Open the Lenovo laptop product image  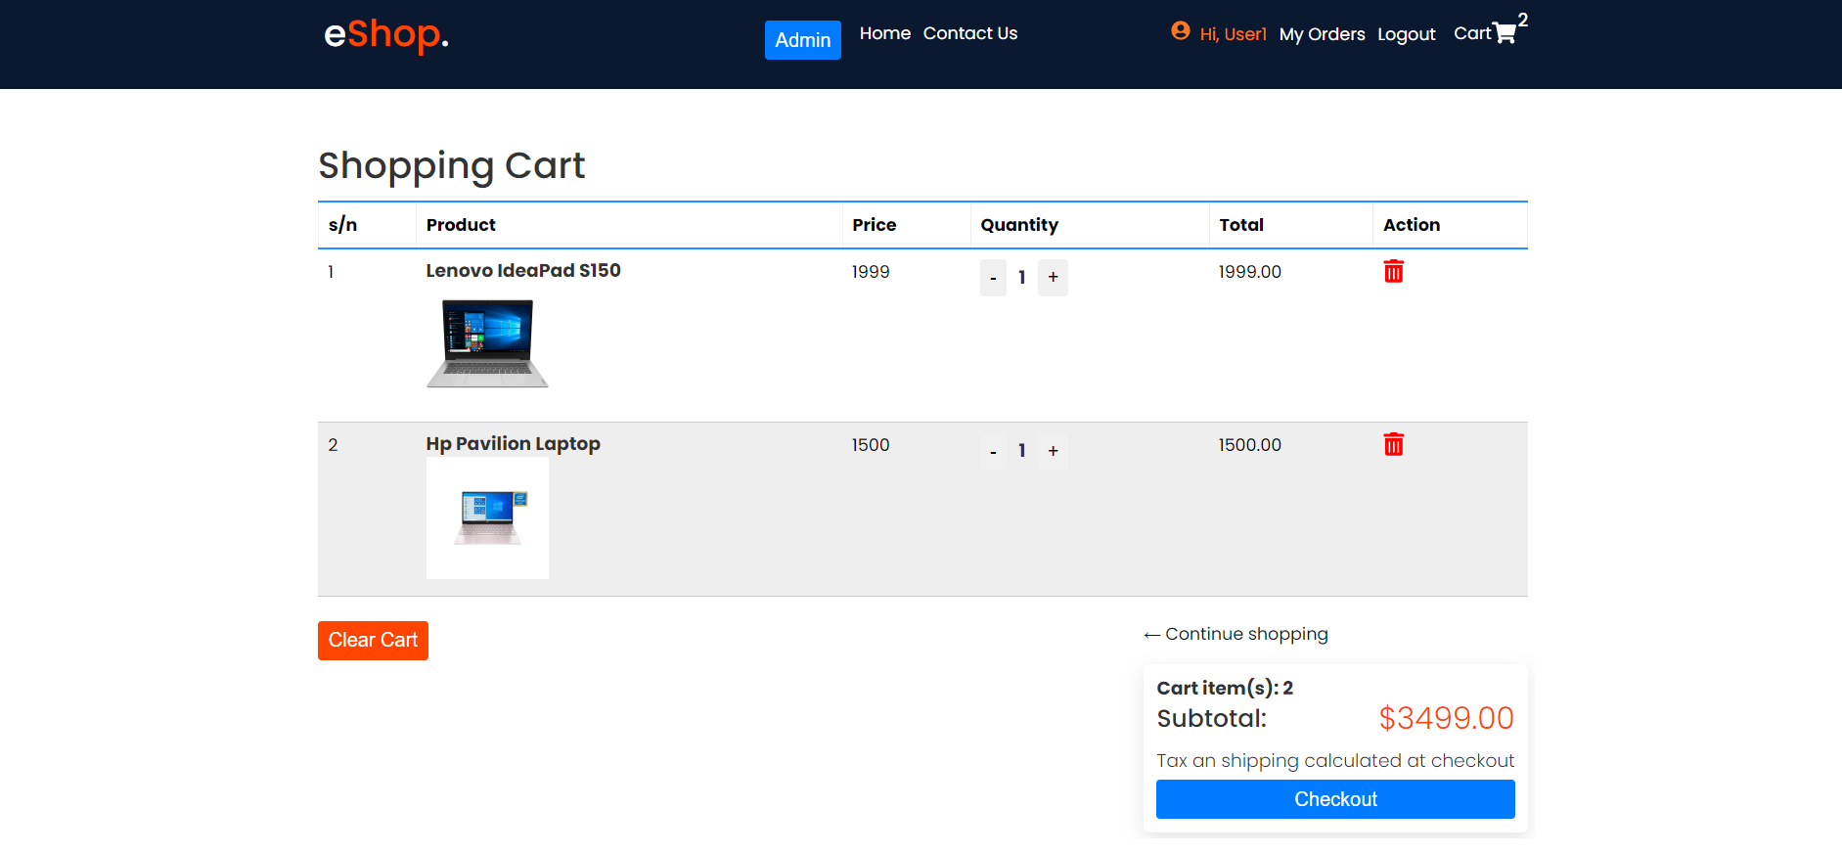(487, 343)
